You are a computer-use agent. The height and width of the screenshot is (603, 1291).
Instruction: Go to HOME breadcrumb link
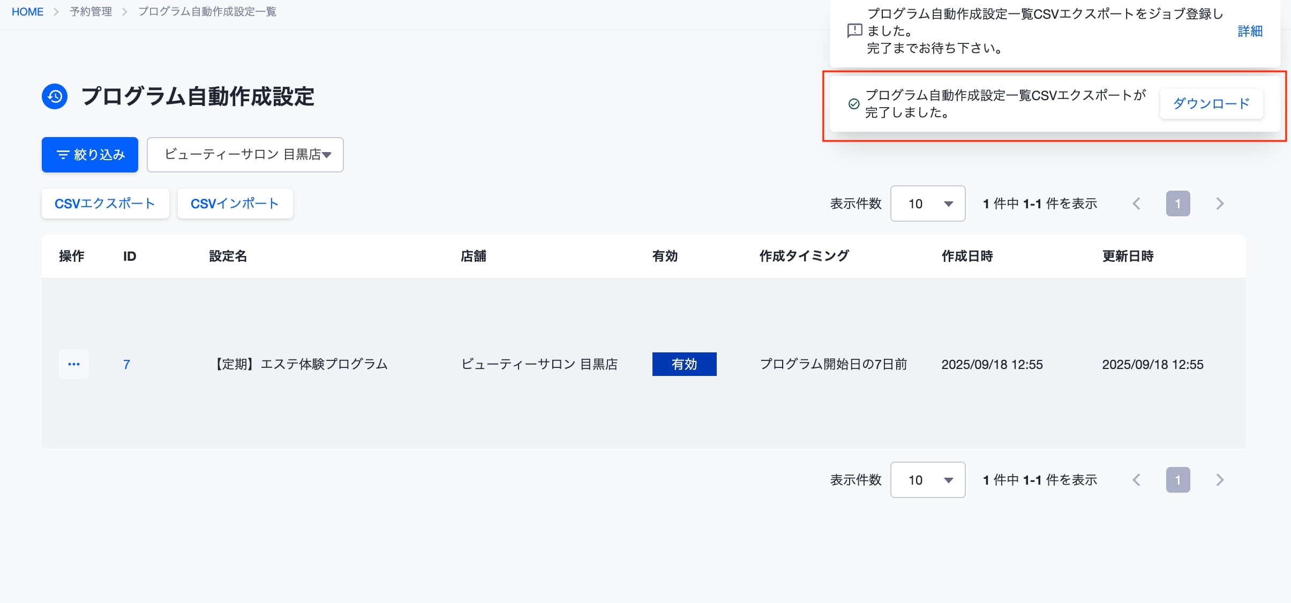27,12
